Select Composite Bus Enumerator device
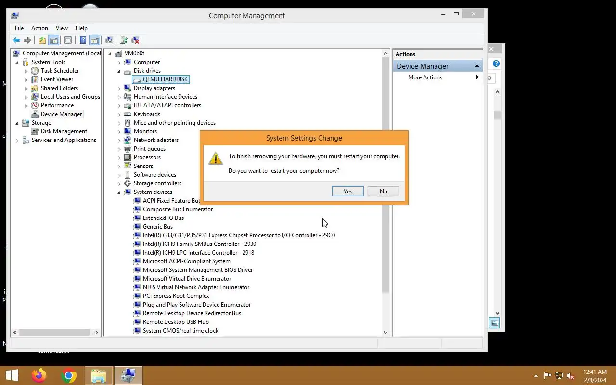Screen dimensions: 616x385 (178, 209)
